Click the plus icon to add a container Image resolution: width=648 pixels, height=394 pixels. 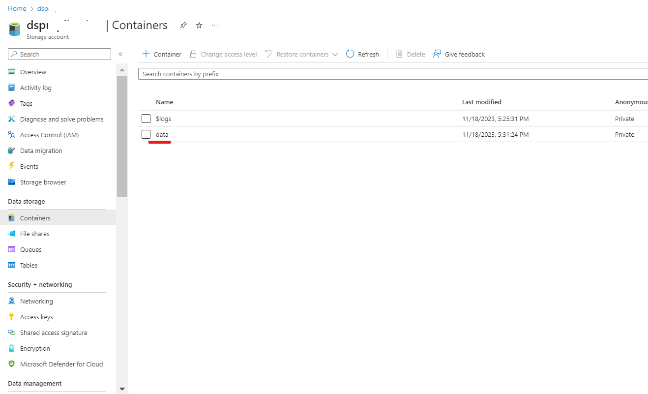coord(146,54)
